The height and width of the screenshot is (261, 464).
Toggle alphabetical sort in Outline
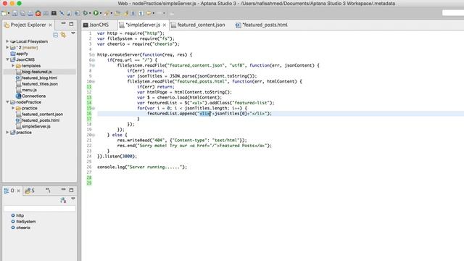[x=63, y=200]
